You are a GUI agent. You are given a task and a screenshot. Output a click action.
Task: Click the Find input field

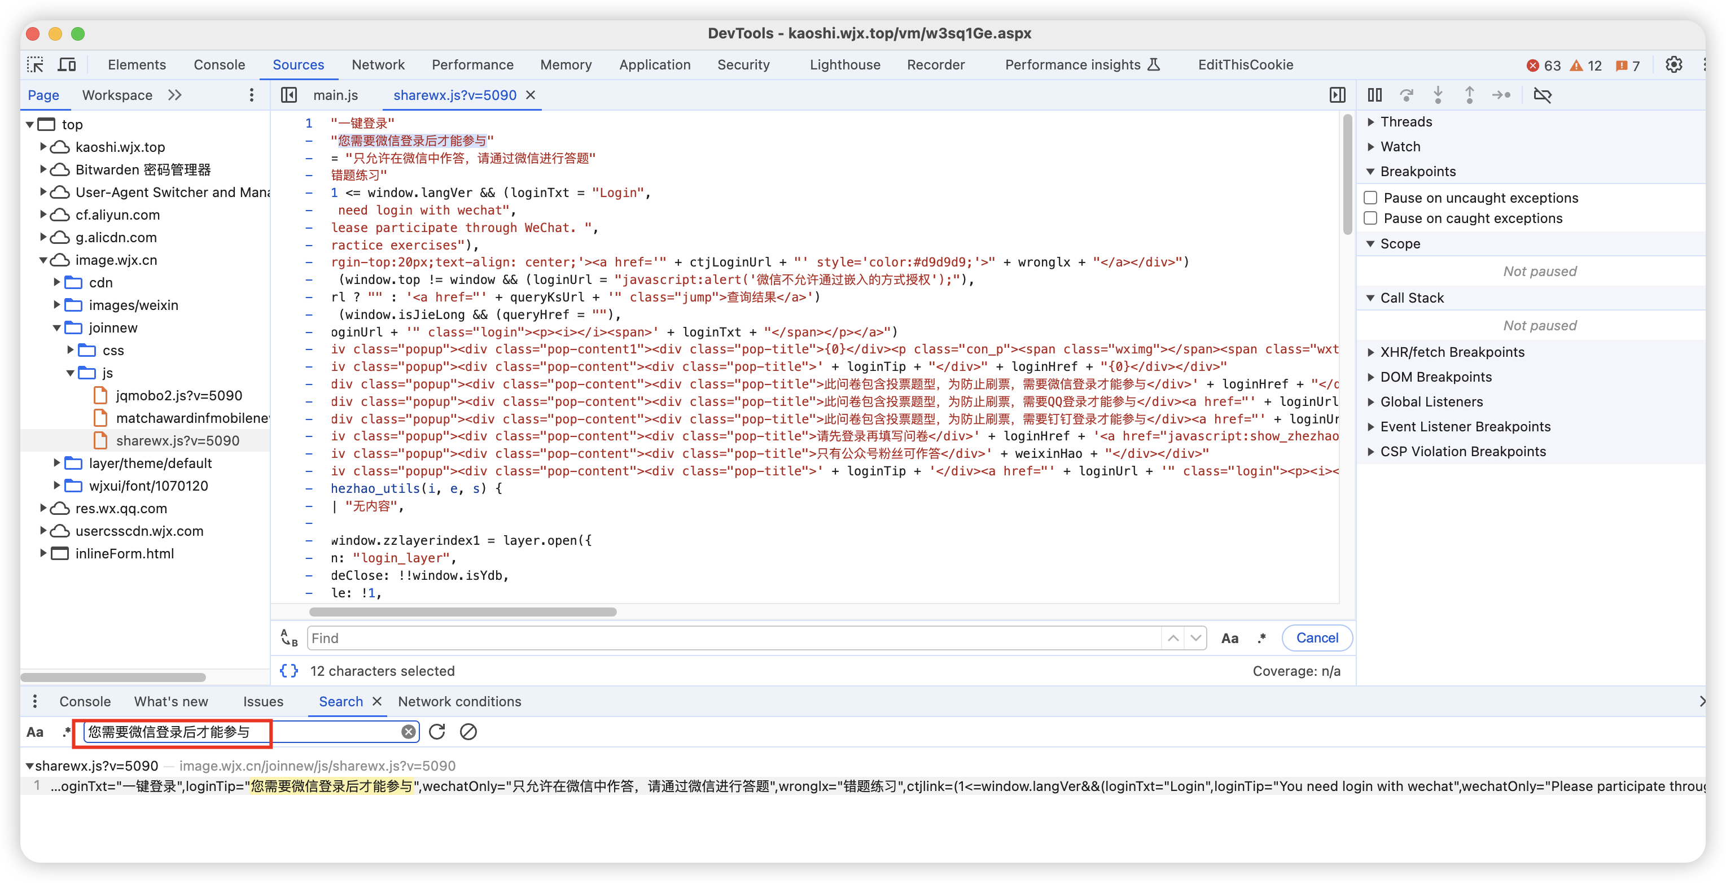(x=734, y=639)
